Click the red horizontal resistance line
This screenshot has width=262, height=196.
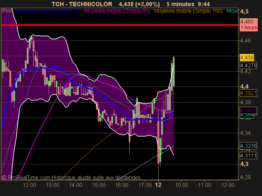tap(120, 25)
